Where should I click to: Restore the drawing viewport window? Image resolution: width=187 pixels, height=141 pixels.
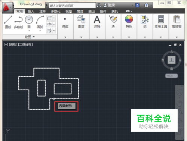click(x=175, y=45)
